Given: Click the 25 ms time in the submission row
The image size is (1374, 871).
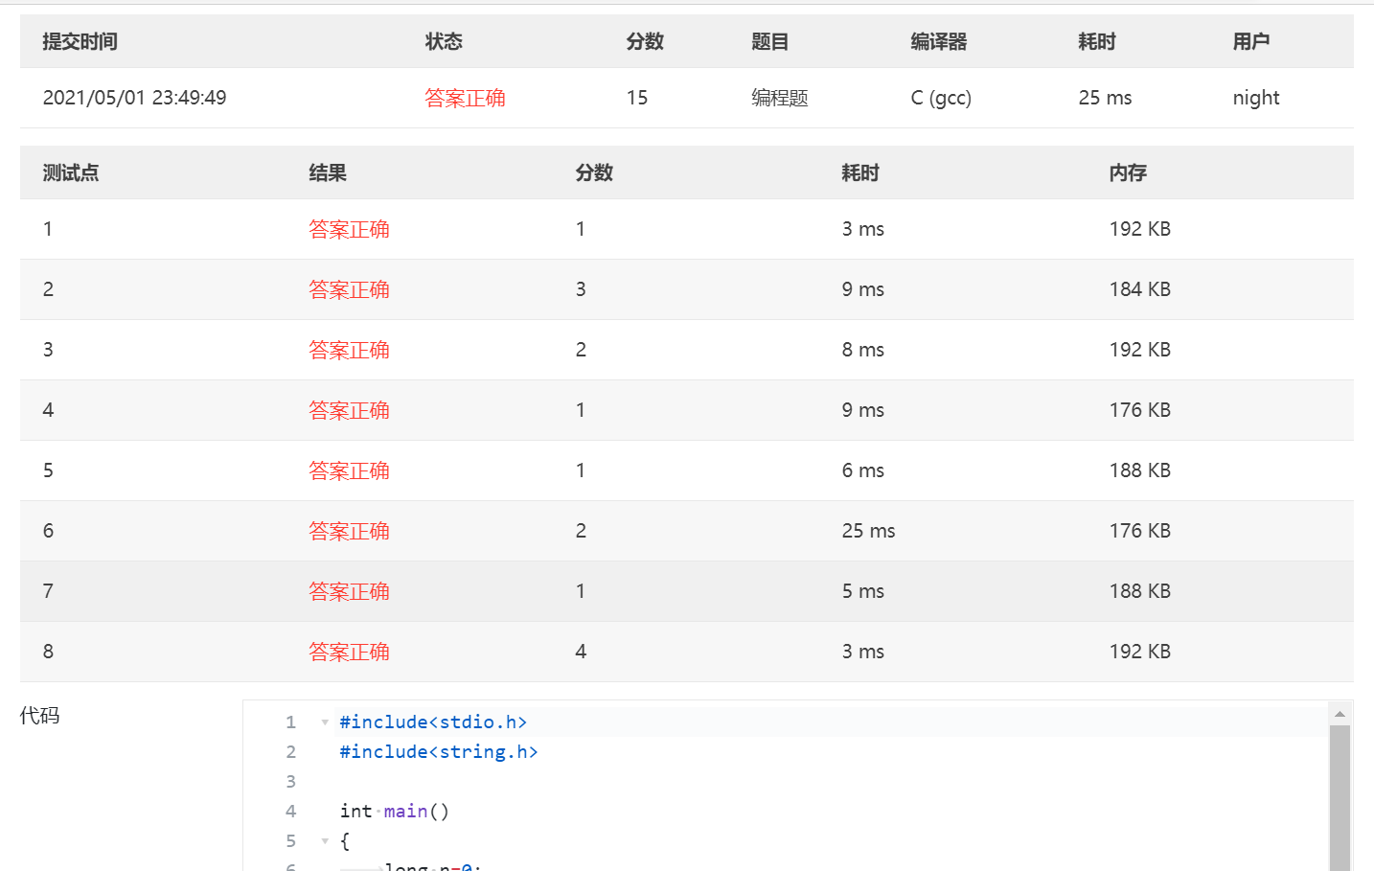Looking at the screenshot, I should (1106, 98).
